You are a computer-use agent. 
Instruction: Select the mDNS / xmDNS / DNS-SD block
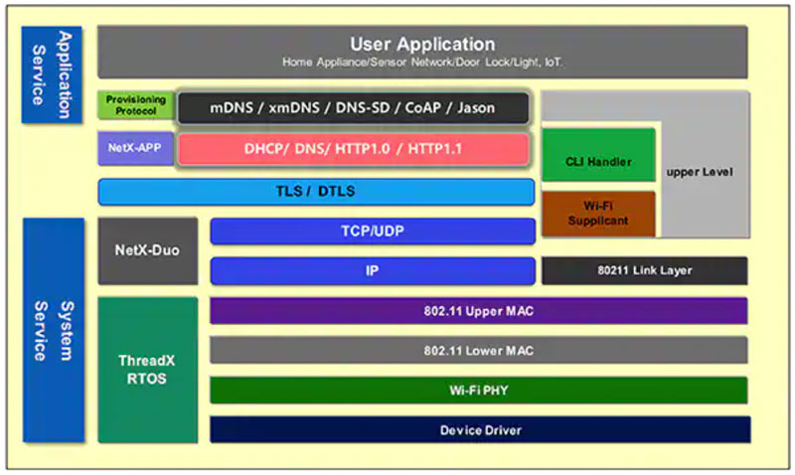(353, 107)
